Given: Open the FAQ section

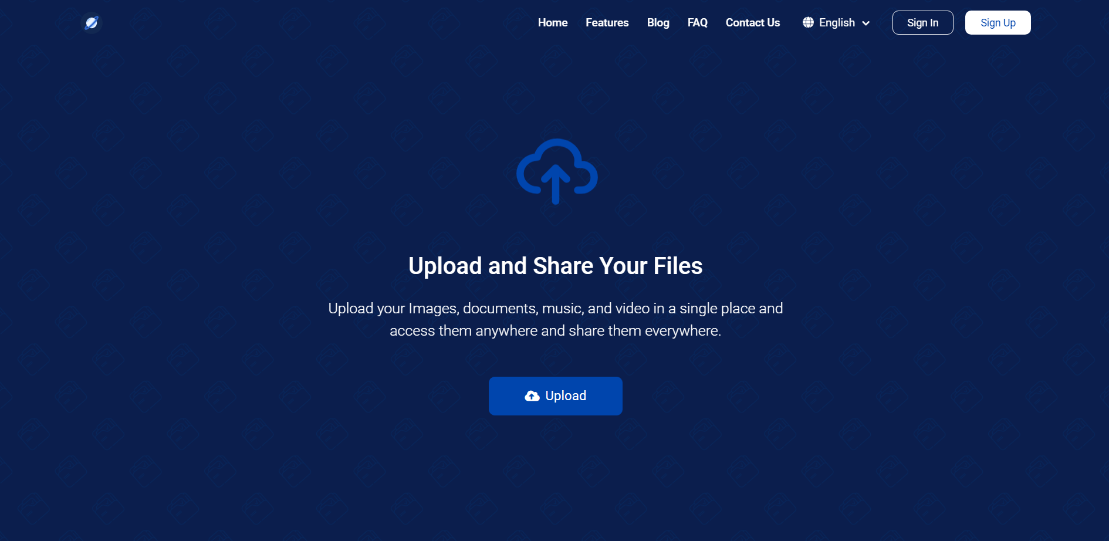Looking at the screenshot, I should coord(697,22).
